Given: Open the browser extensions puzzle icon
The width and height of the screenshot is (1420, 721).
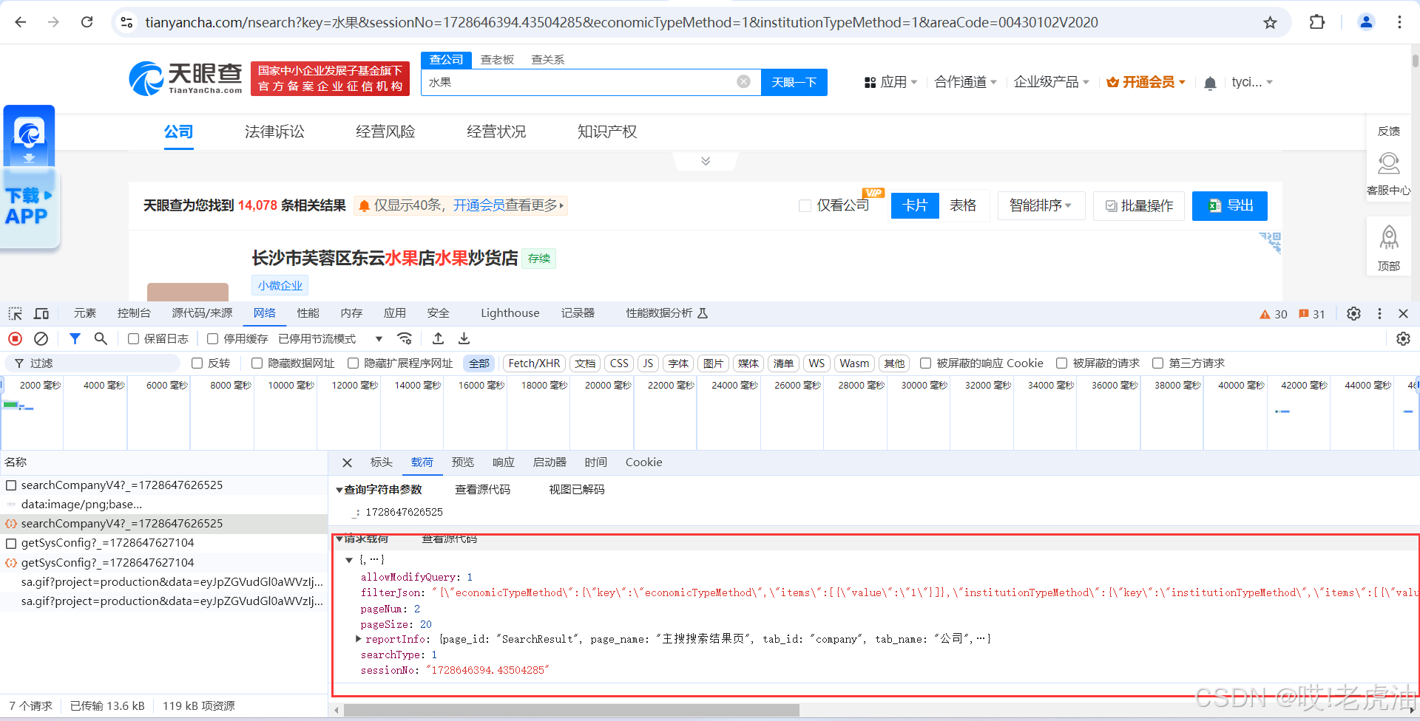Looking at the screenshot, I should pos(1317,22).
